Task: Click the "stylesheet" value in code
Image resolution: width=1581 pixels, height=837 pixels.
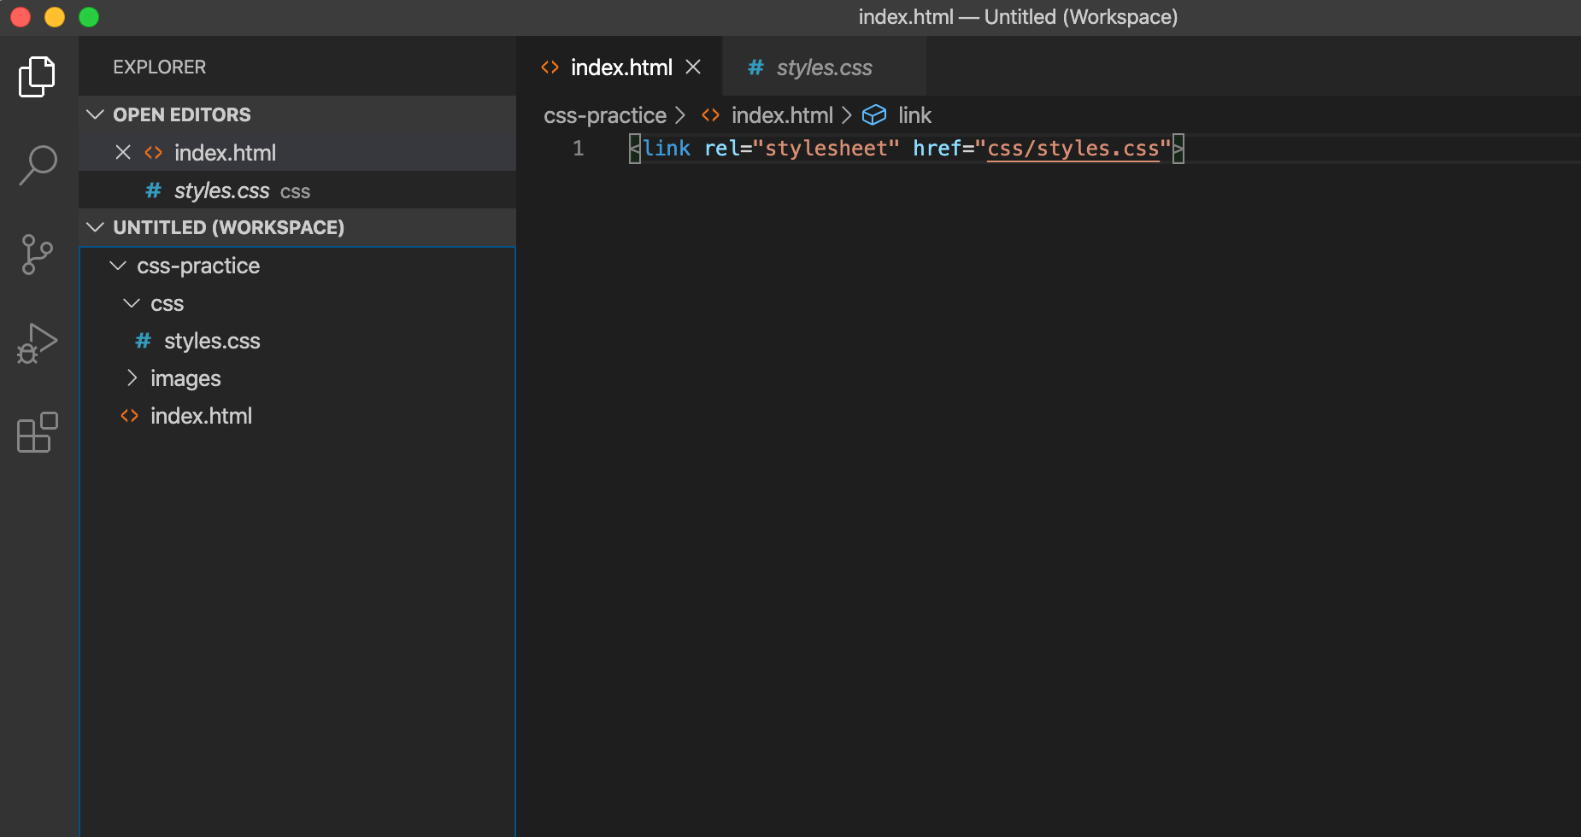Action: coord(826,149)
